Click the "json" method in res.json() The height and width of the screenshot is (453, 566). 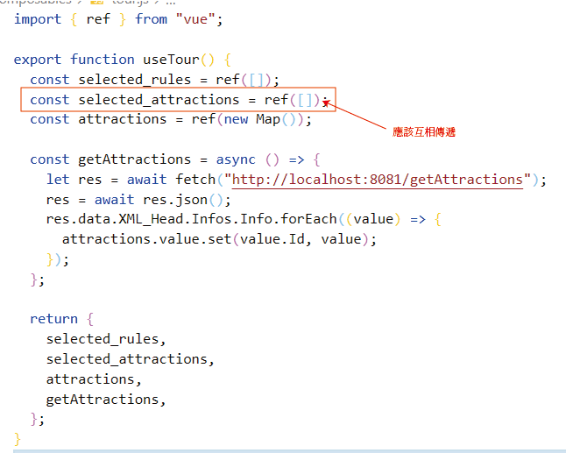pos(191,200)
